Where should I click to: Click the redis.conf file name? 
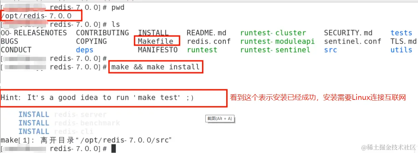point(209,41)
